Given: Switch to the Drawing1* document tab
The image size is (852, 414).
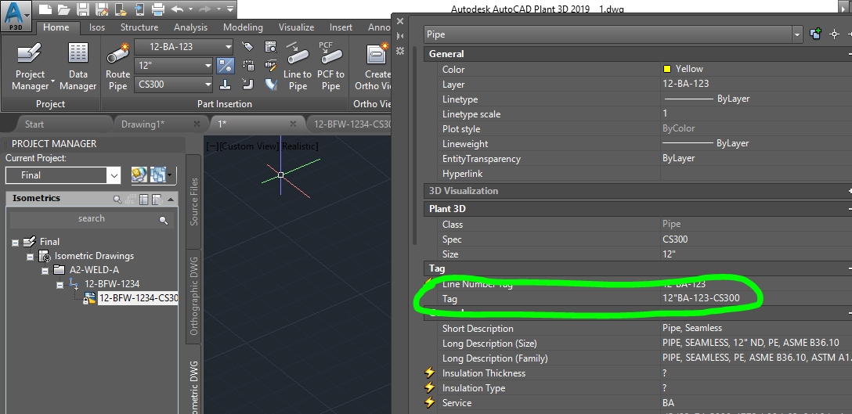Looking at the screenshot, I should coord(143,124).
